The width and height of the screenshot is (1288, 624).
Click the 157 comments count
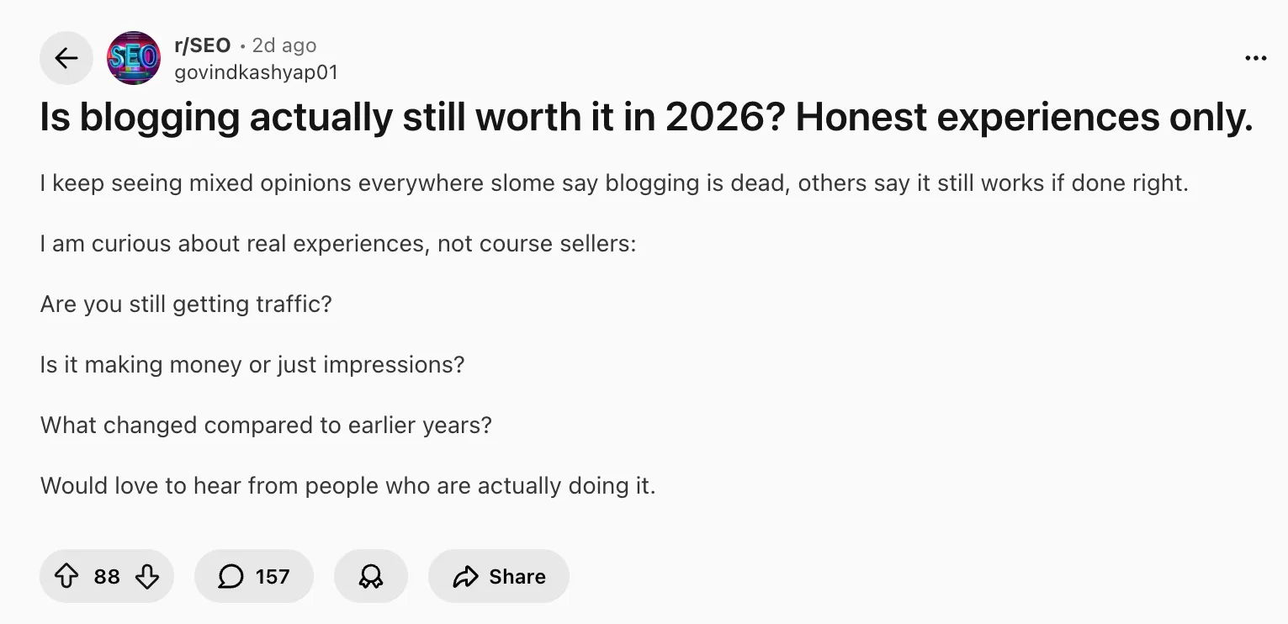[x=272, y=576]
